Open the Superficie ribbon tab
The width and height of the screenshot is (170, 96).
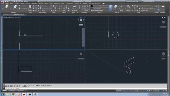tap(17, 3)
